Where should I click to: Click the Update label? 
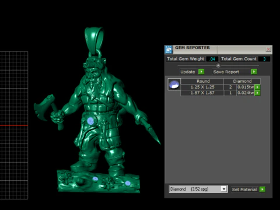click(188, 72)
